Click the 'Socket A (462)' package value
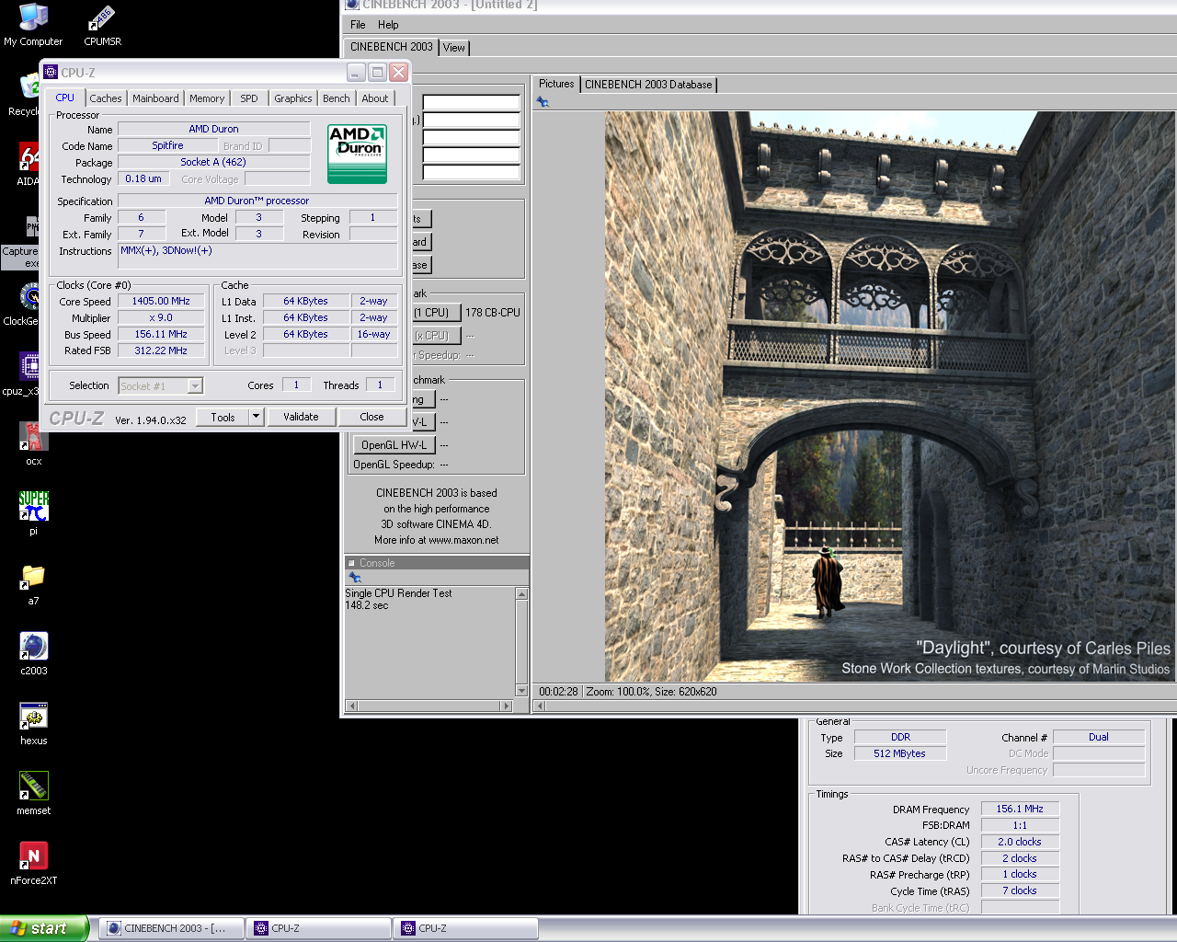1177x942 pixels. tap(213, 162)
